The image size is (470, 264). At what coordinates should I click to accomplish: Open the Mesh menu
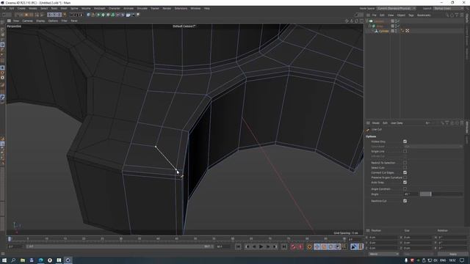click(x=64, y=8)
